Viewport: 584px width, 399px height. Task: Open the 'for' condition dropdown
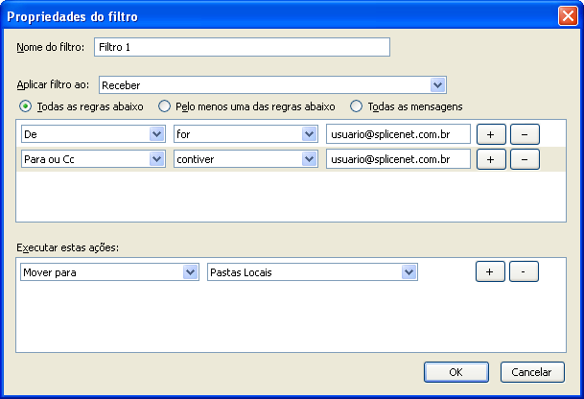(x=245, y=134)
